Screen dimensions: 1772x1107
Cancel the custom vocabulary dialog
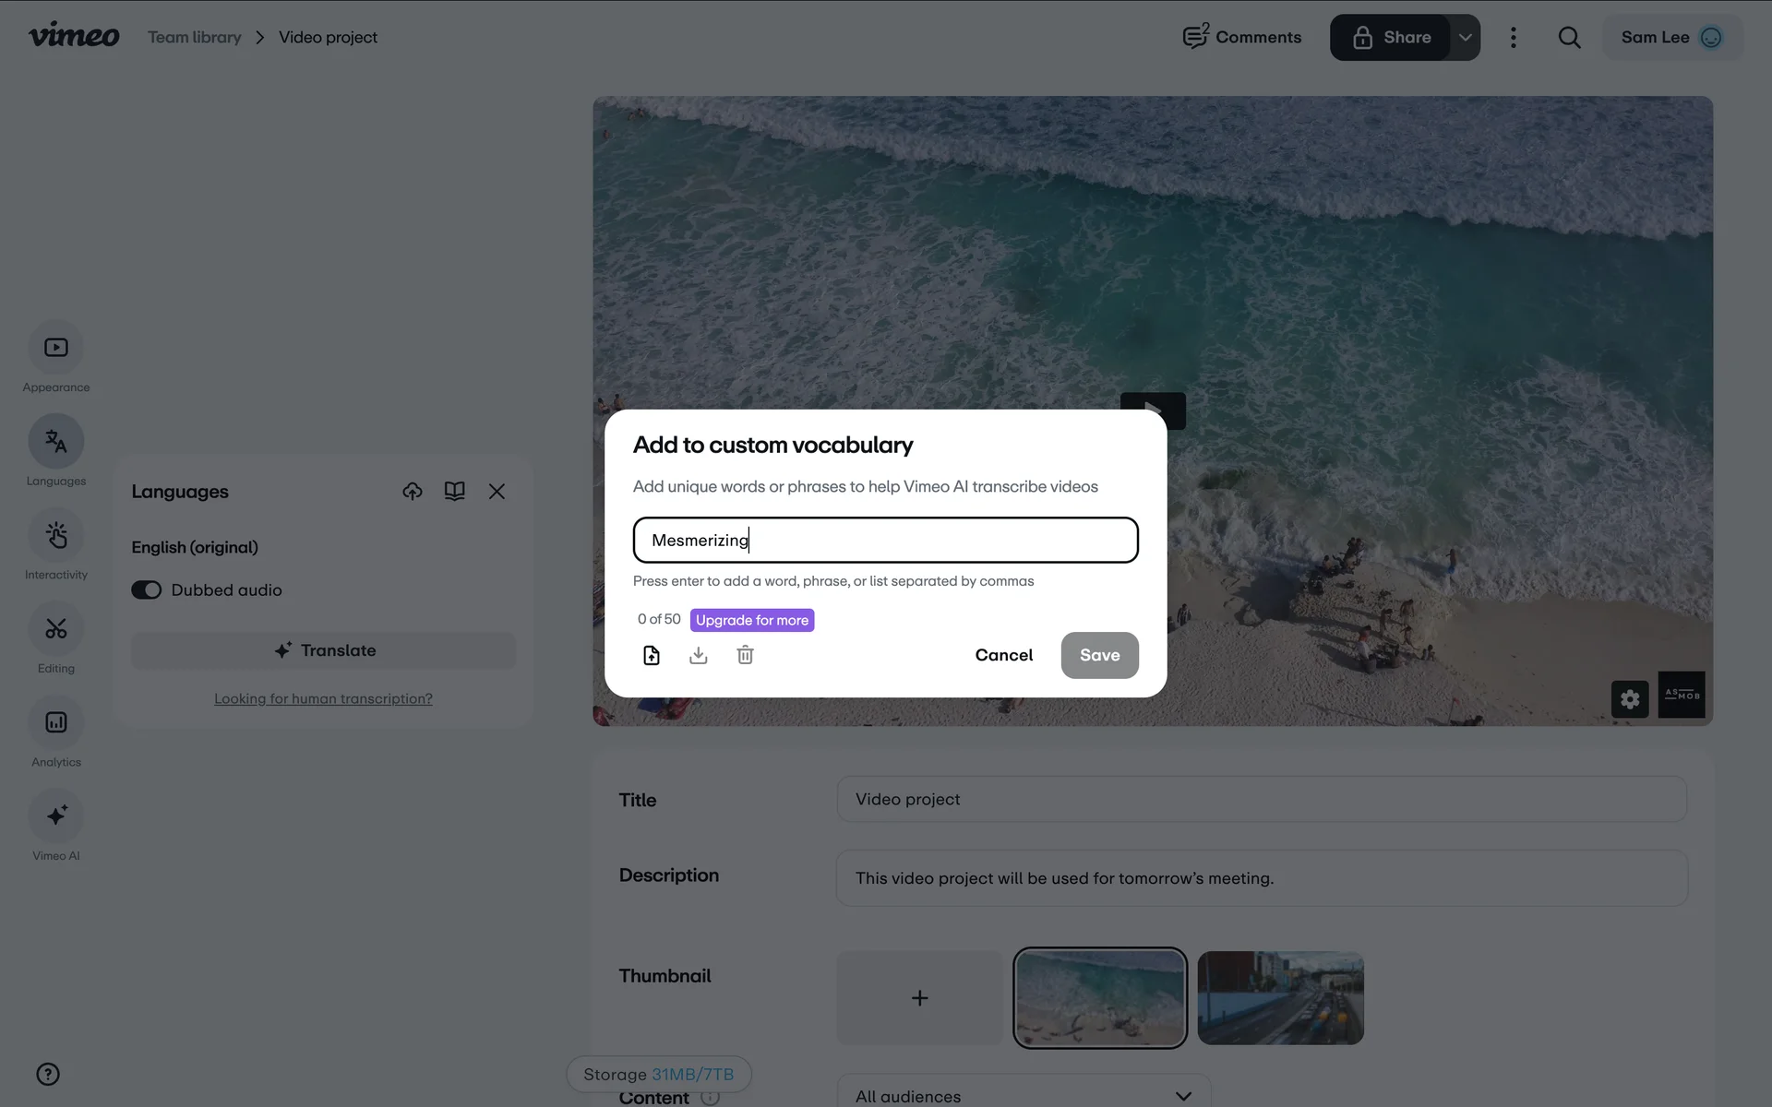tap(1003, 655)
